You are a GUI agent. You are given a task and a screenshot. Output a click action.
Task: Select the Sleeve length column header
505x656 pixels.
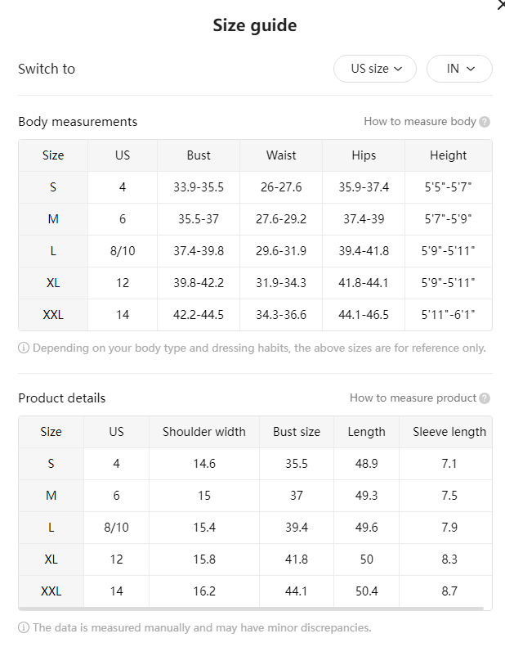(x=449, y=432)
